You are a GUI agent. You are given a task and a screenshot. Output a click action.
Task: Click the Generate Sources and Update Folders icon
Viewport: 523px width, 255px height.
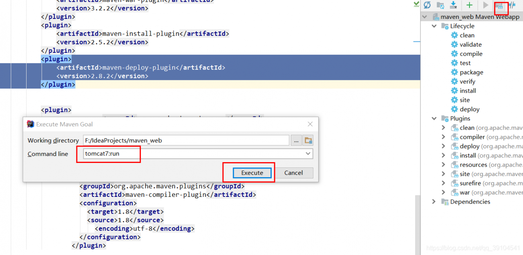[440, 5]
